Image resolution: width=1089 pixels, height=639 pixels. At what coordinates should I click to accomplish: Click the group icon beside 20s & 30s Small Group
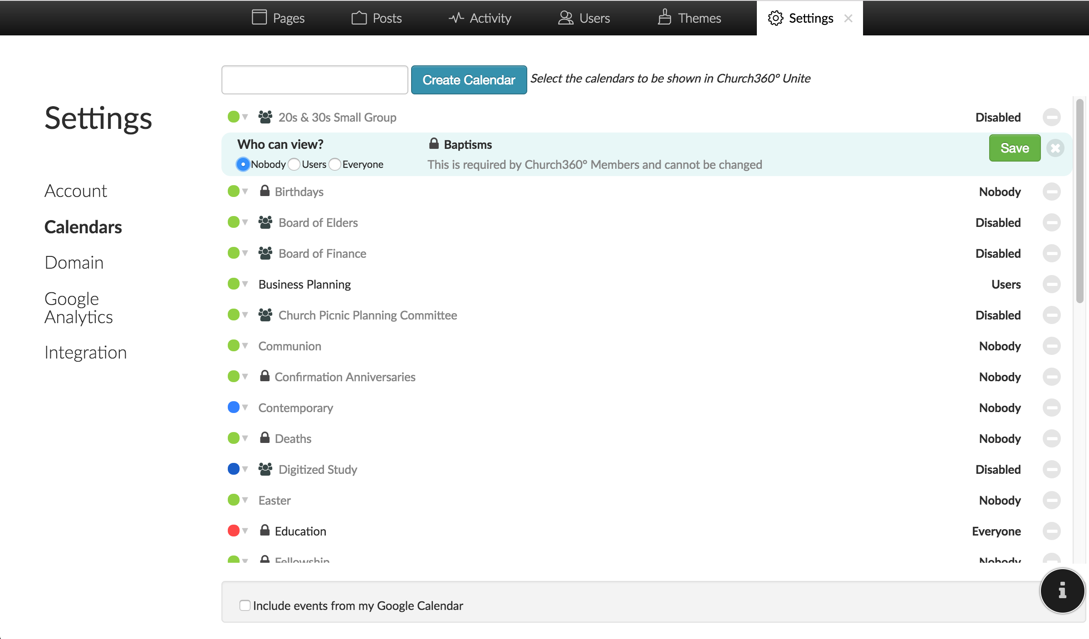point(265,117)
